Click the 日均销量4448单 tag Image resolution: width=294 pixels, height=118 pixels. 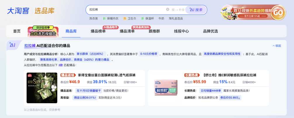point(211,91)
